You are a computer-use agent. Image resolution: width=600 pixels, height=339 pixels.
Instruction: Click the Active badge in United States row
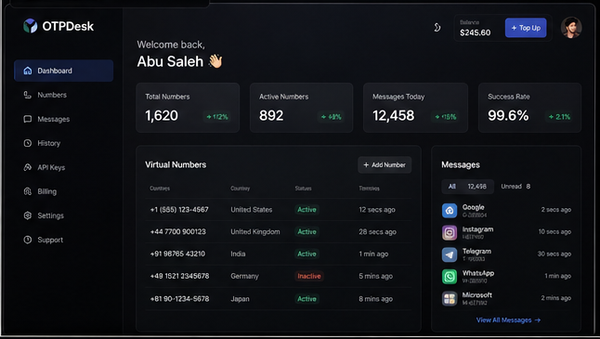click(x=307, y=210)
